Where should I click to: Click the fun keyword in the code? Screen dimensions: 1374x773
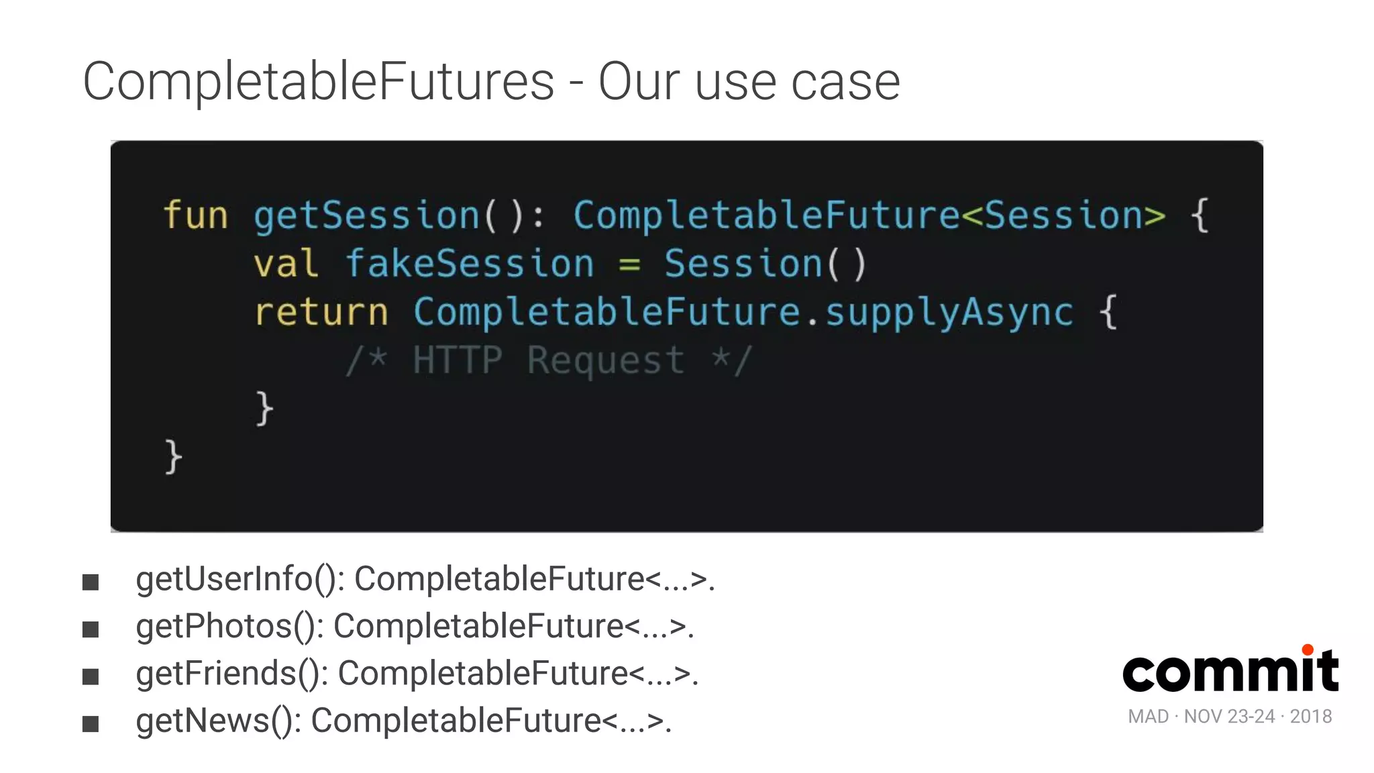coord(195,215)
